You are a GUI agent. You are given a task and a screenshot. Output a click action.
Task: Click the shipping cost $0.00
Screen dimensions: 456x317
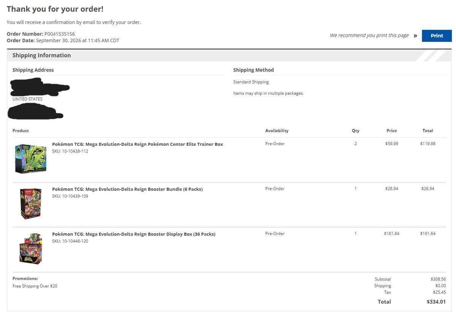[x=441, y=286]
